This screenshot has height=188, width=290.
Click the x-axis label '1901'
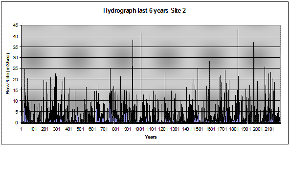[246, 129]
